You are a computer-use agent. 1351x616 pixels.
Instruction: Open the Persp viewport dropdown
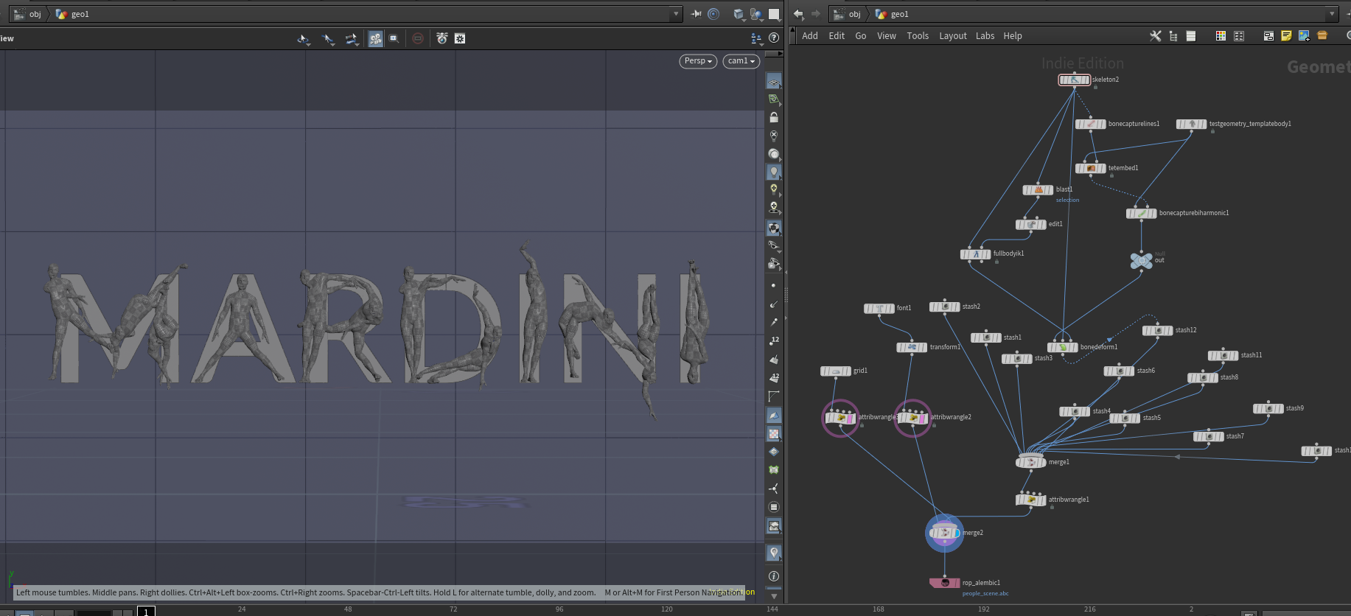698,61
